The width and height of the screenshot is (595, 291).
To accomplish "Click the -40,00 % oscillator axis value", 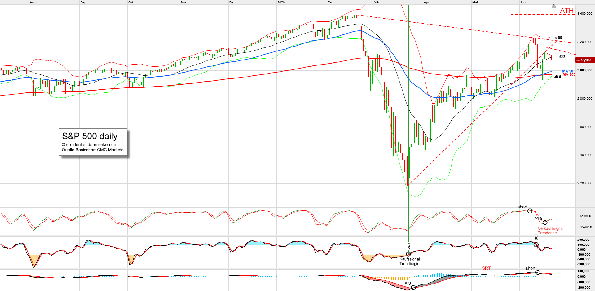I will point(585,227).
